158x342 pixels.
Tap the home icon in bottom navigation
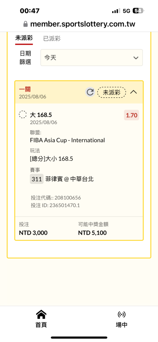pyautogui.click(x=41, y=315)
